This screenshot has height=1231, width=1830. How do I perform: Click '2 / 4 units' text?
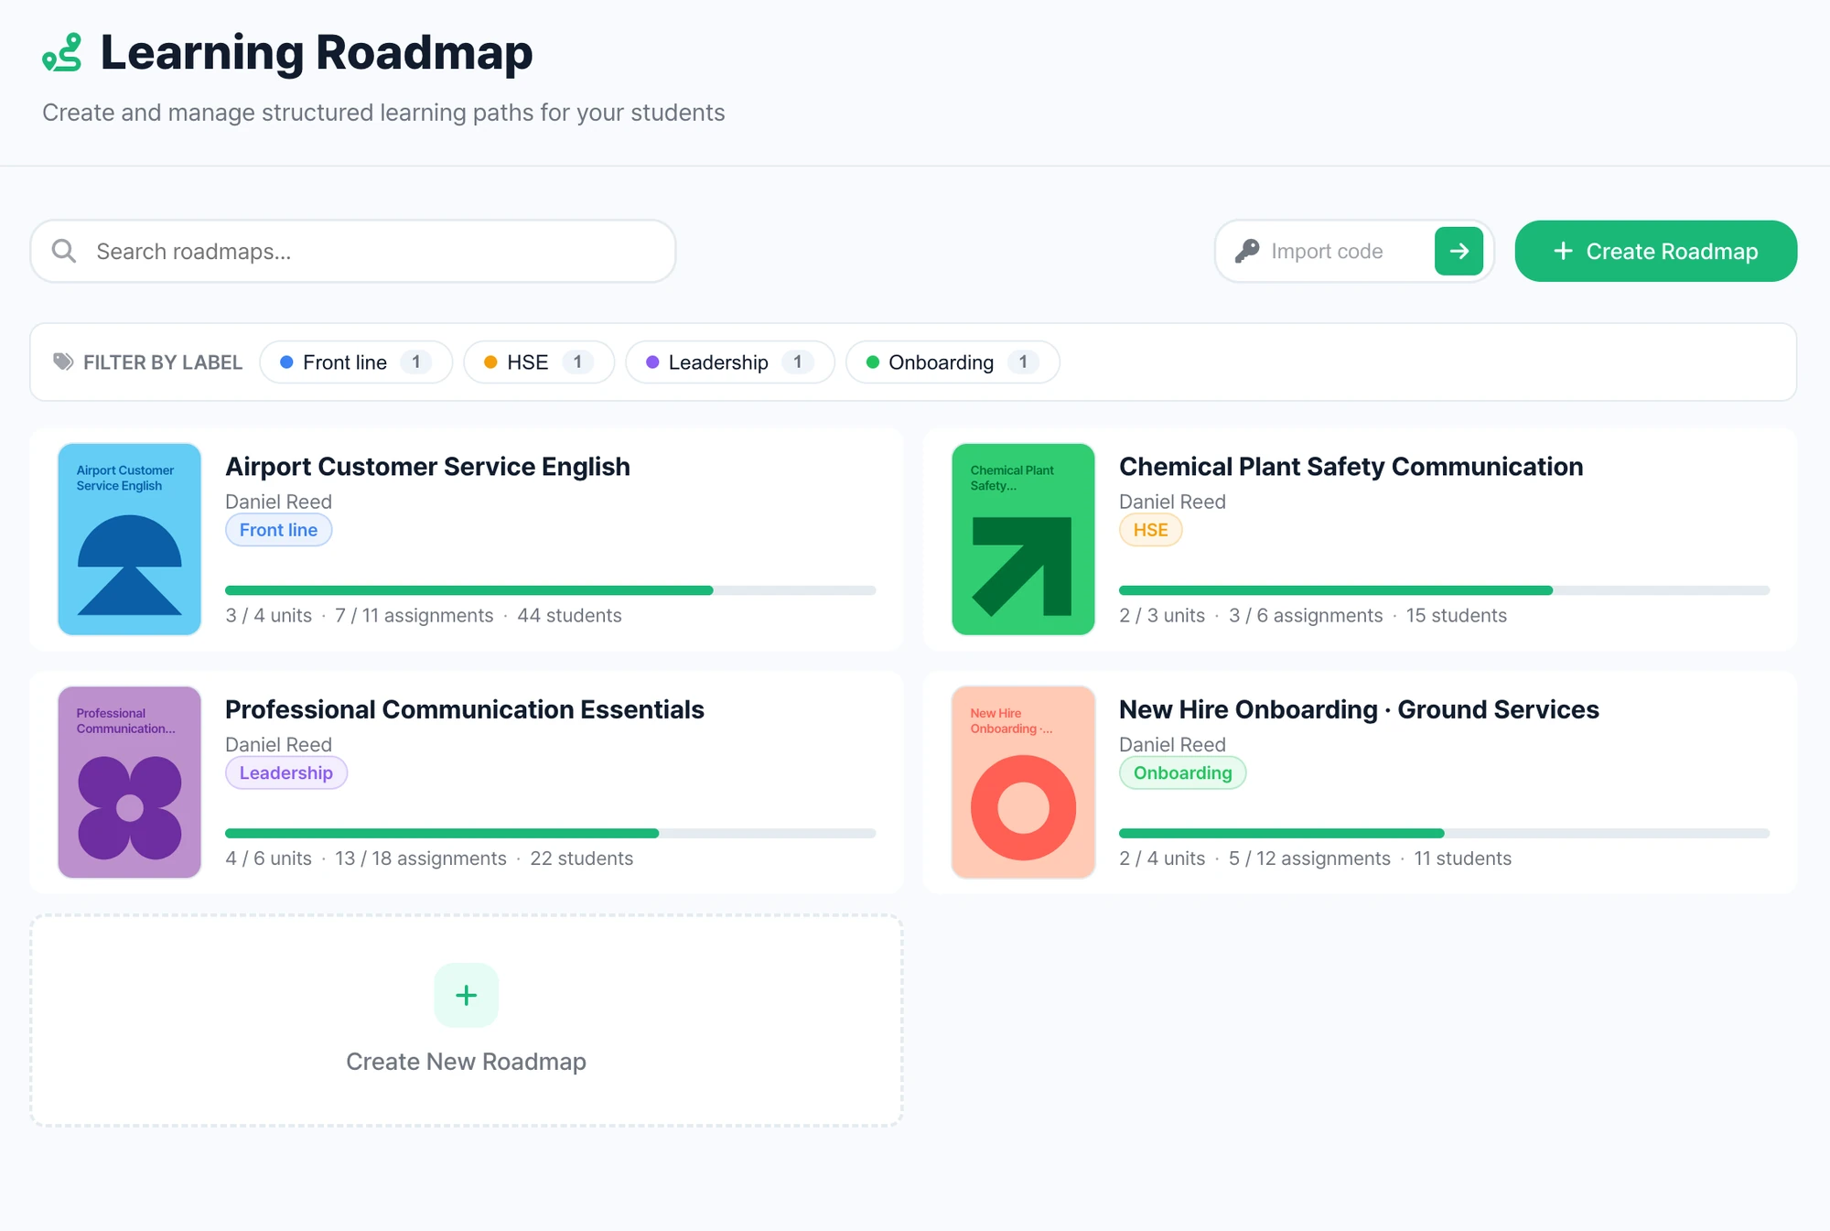click(1162, 859)
